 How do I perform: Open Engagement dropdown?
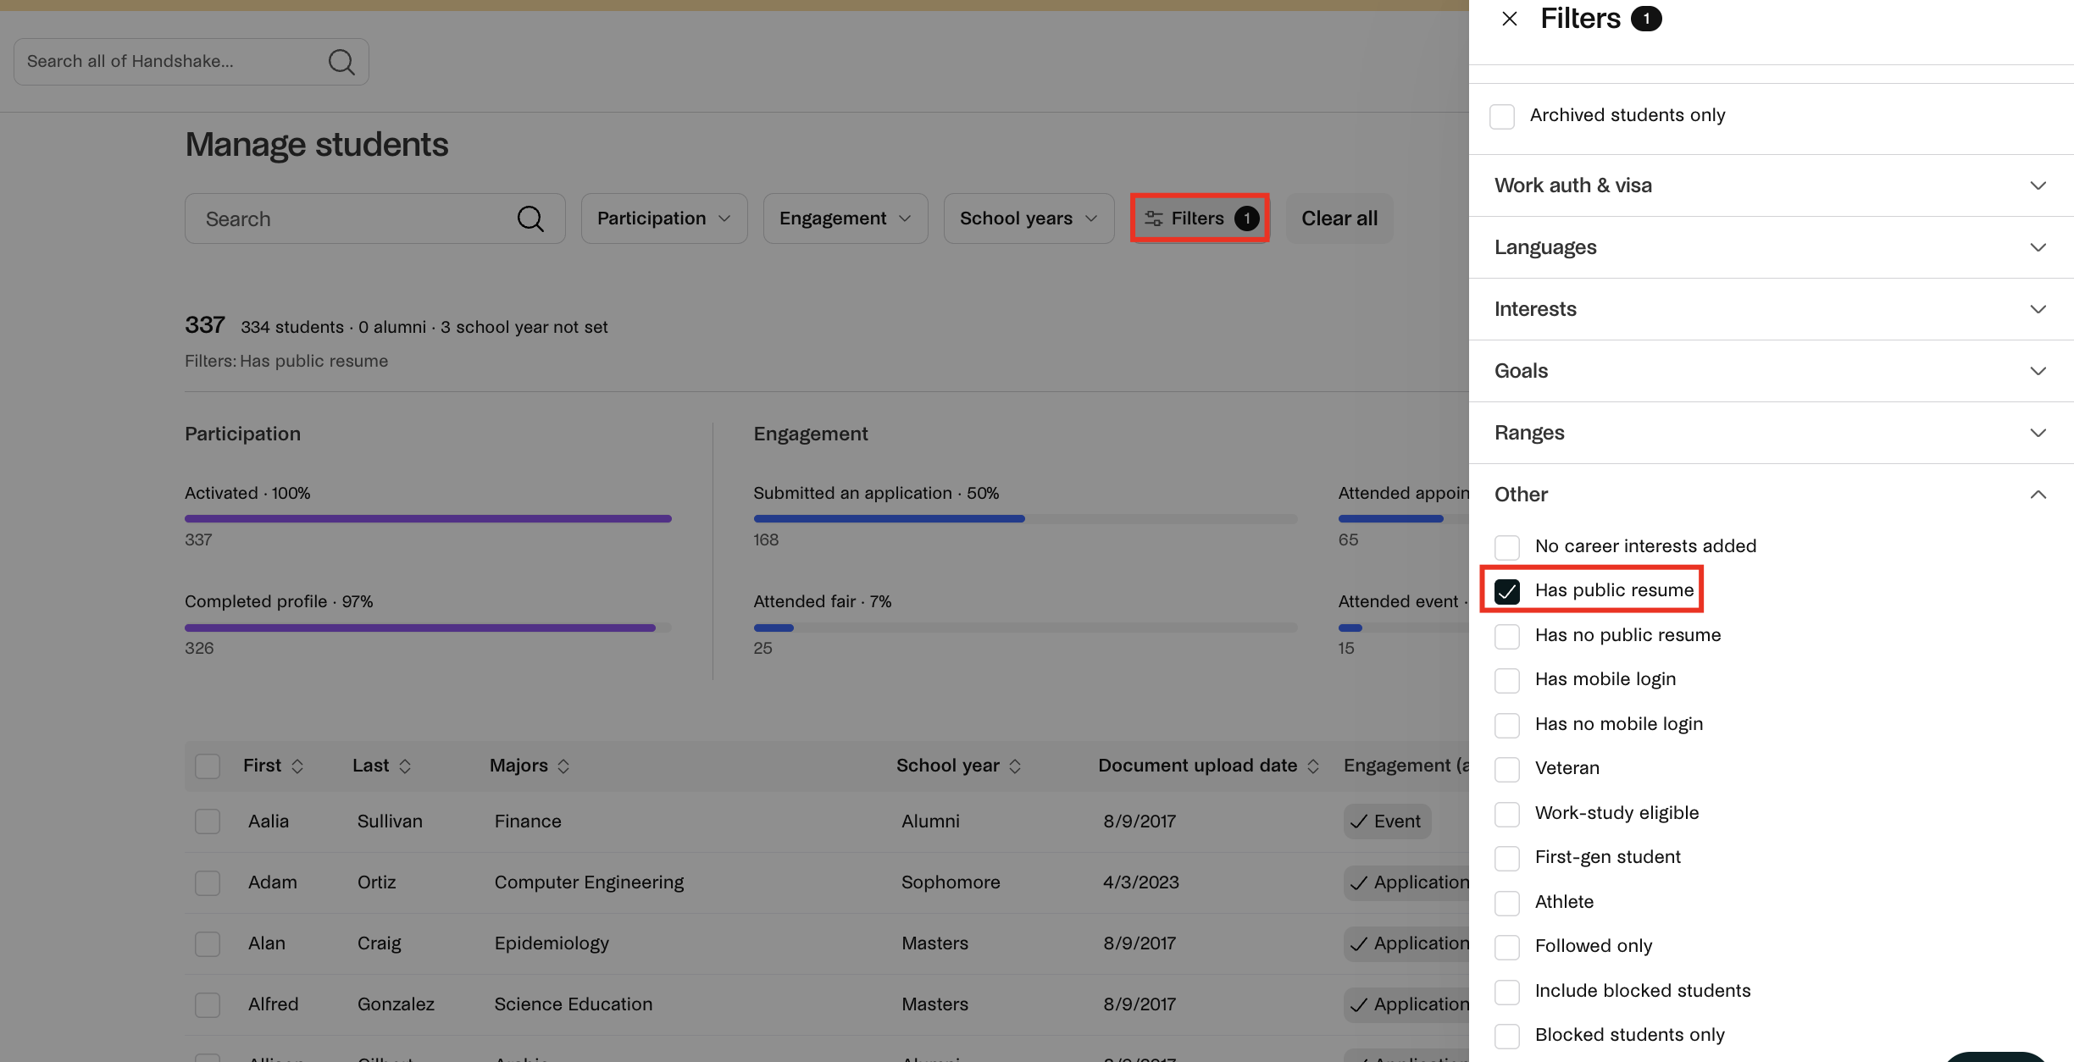pyautogui.click(x=846, y=218)
